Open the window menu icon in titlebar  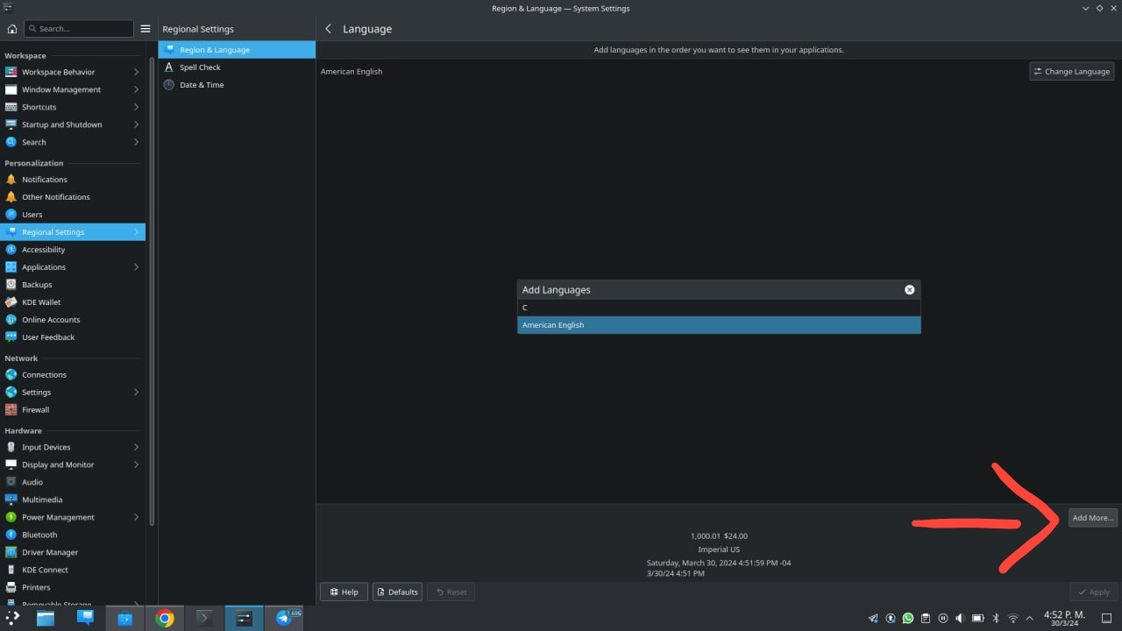coord(7,8)
